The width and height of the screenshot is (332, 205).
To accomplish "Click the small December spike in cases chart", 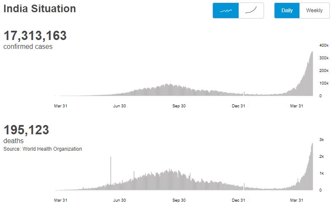I will pos(244,93).
